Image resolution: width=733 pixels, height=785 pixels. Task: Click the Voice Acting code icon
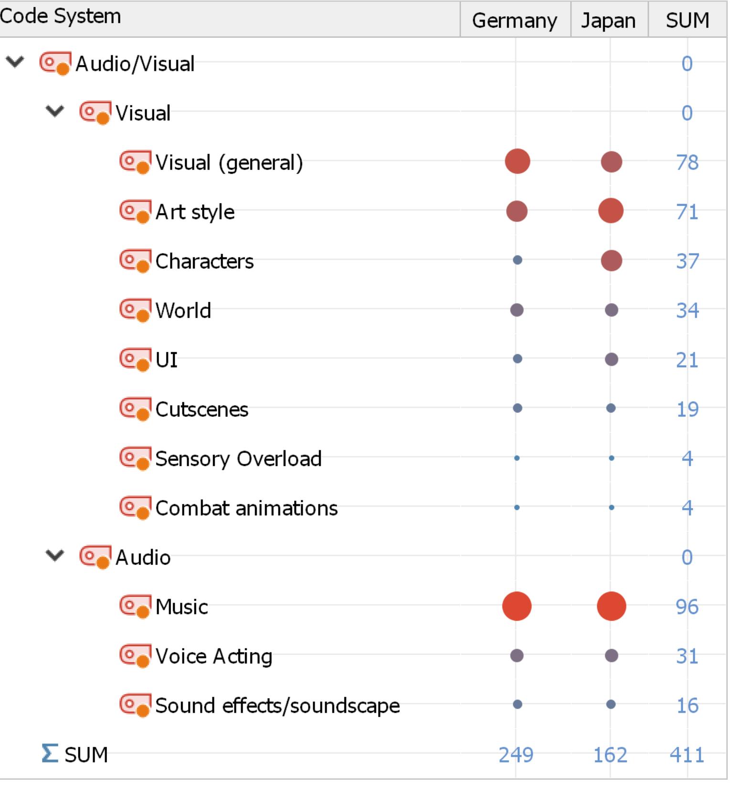click(135, 656)
